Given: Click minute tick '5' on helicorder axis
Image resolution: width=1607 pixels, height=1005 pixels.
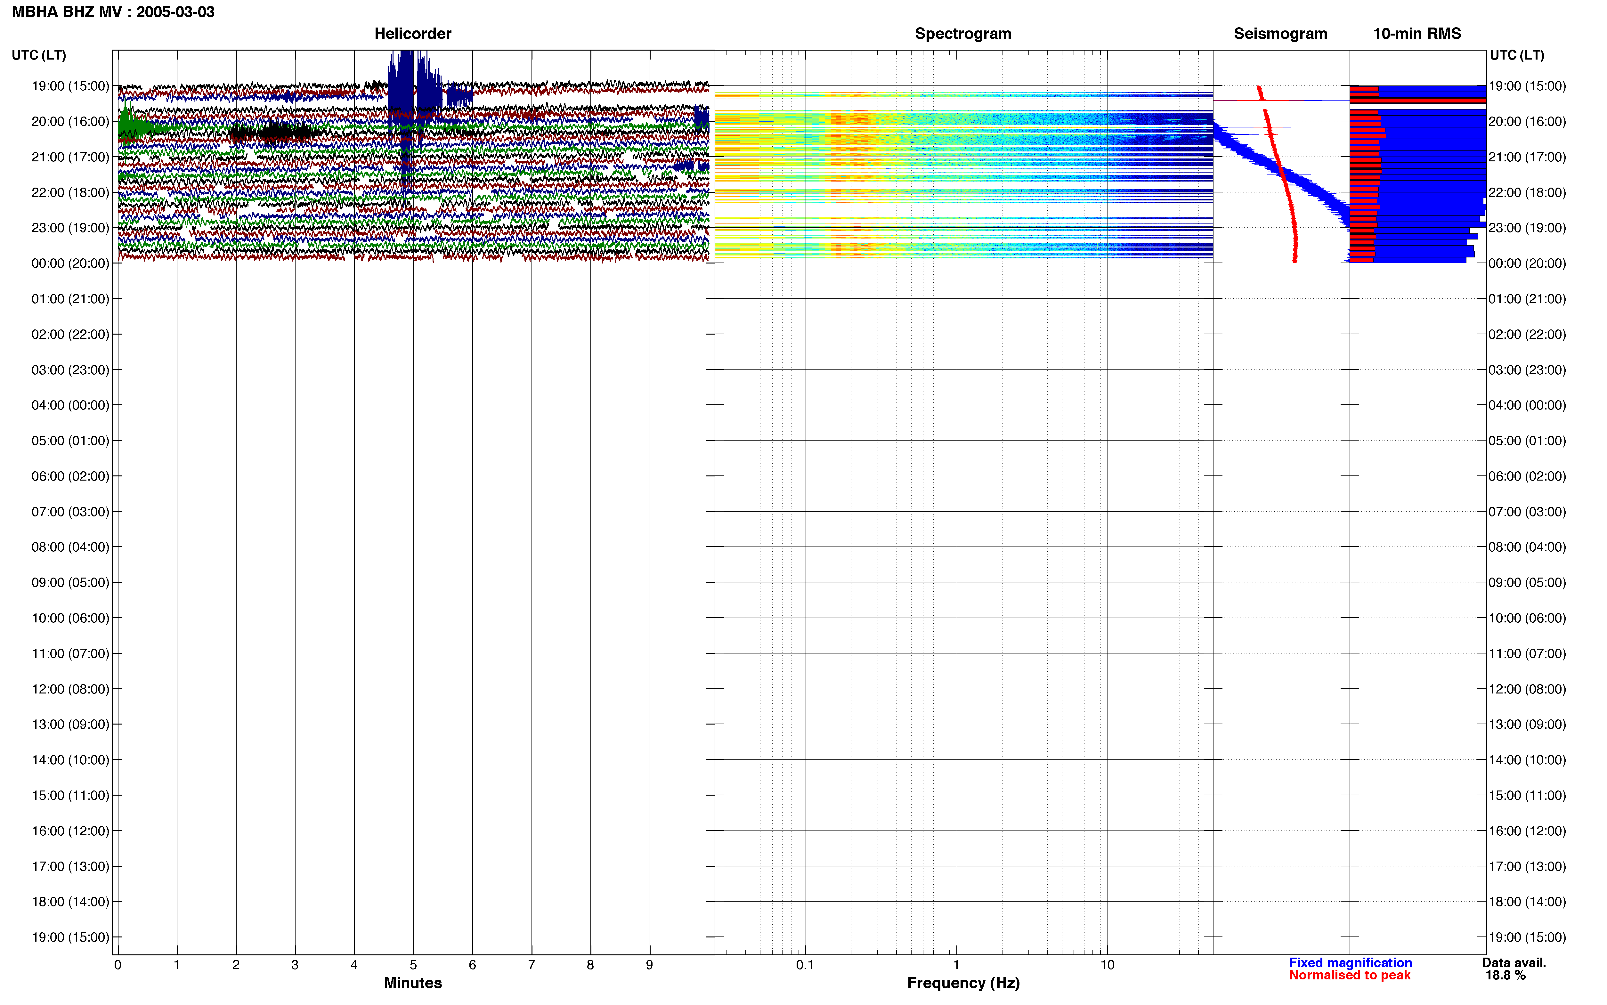Looking at the screenshot, I should click(413, 964).
